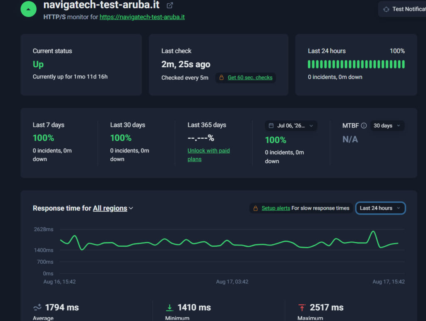
Task: Open the external link icon beside monitor name
Action: [x=170, y=5]
